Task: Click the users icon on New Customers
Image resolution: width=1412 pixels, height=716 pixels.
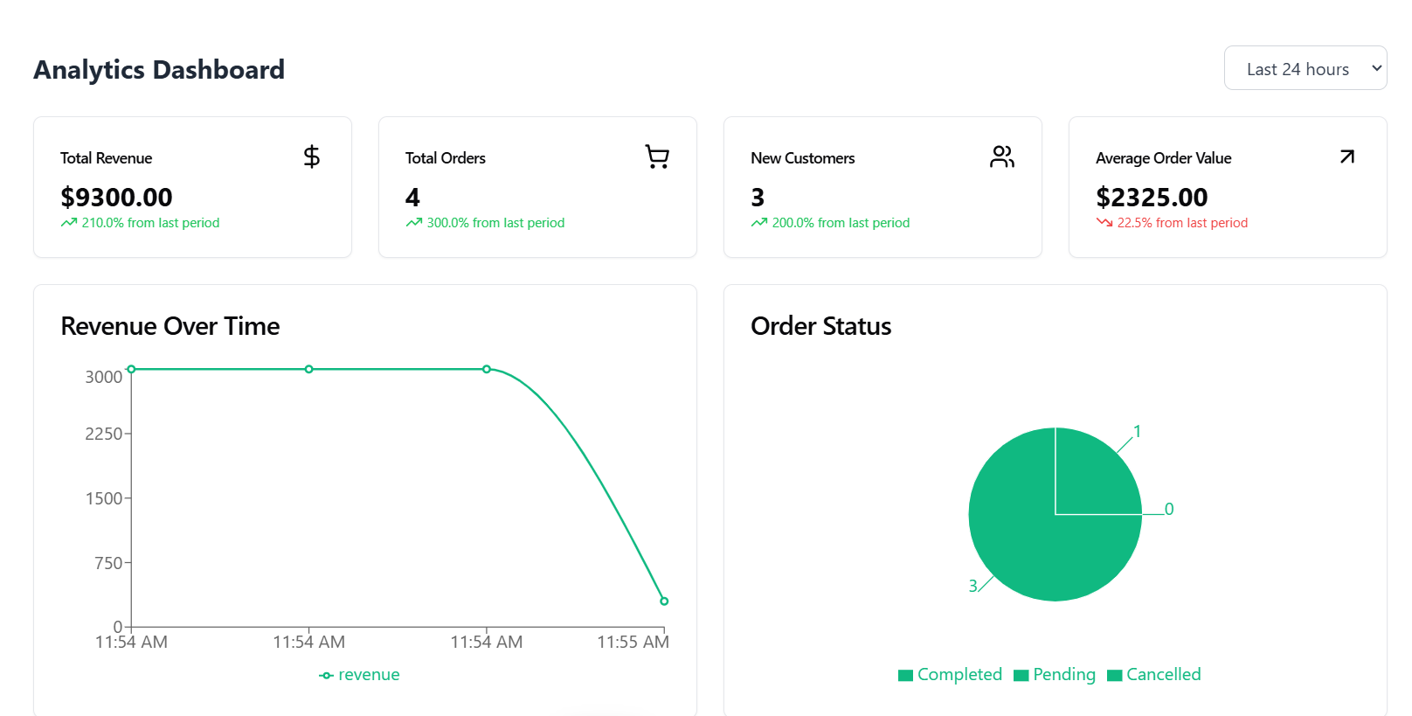Action: pos(1002,156)
